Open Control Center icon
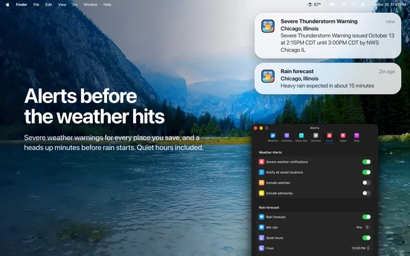Image resolution: width=410 pixels, height=256 pixels. click(x=363, y=5)
